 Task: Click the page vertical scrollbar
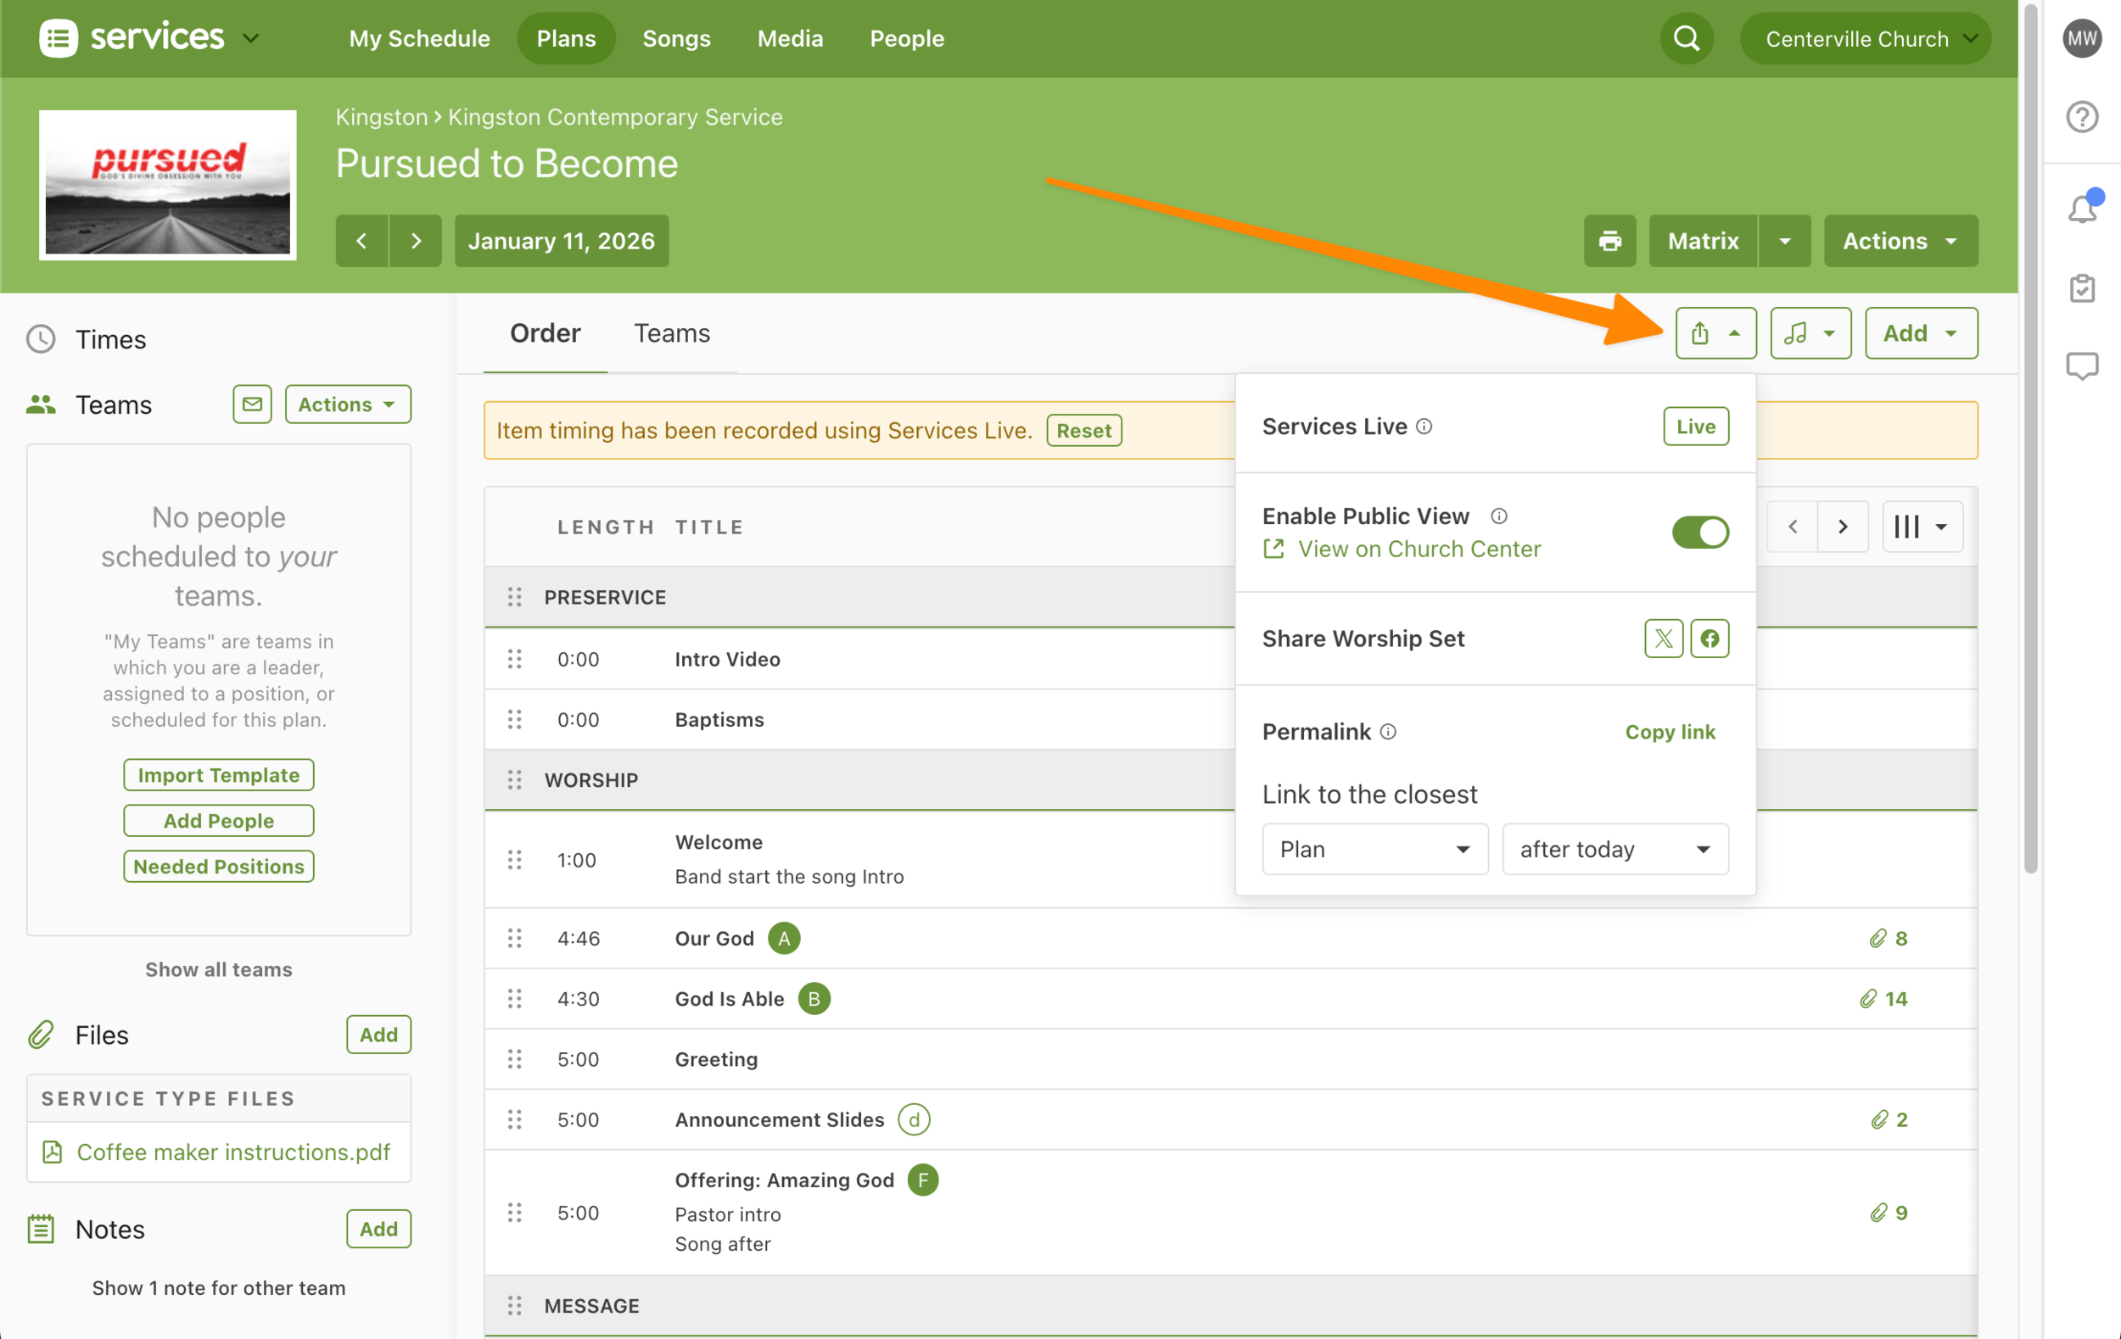tap(2030, 440)
